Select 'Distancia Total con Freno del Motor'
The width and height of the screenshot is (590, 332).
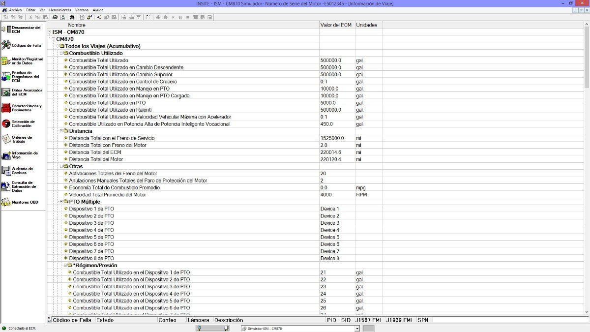click(108, 145)
